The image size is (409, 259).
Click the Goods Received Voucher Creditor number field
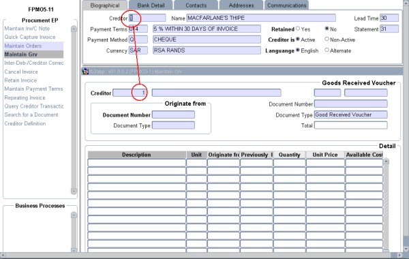click(130, 93)
